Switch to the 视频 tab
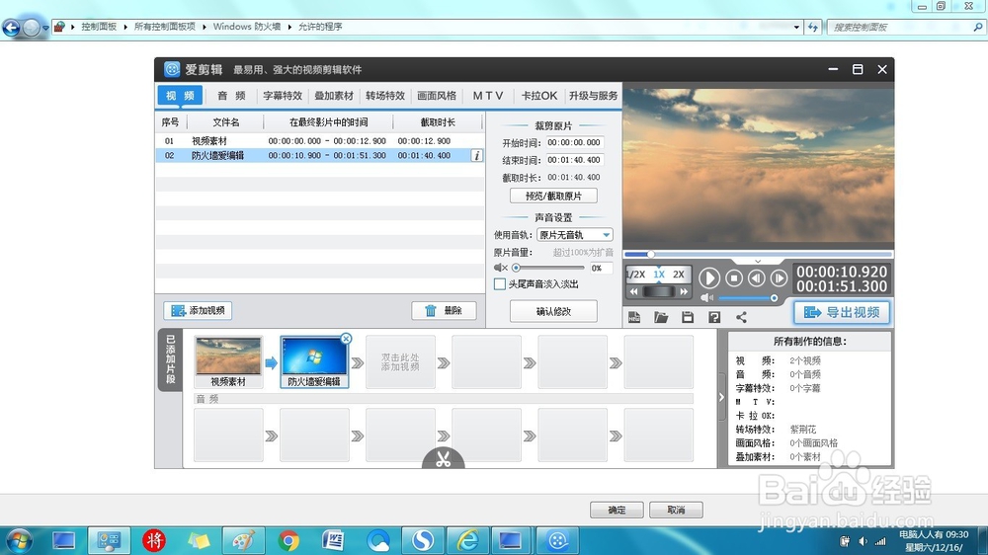Viewport: 988px width, 555px height. tap(180, 96)
